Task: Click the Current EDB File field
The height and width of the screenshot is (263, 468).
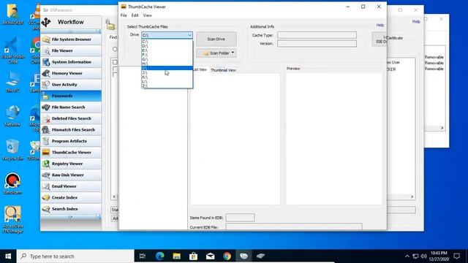Action: point(294,227)
